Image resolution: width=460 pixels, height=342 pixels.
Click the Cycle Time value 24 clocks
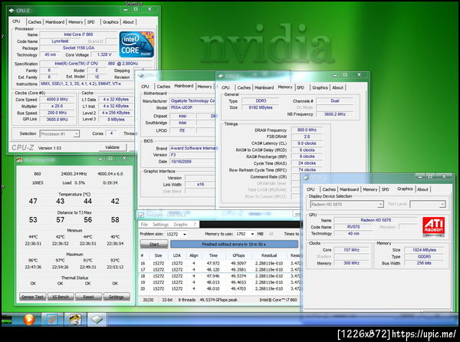point(307,163)
